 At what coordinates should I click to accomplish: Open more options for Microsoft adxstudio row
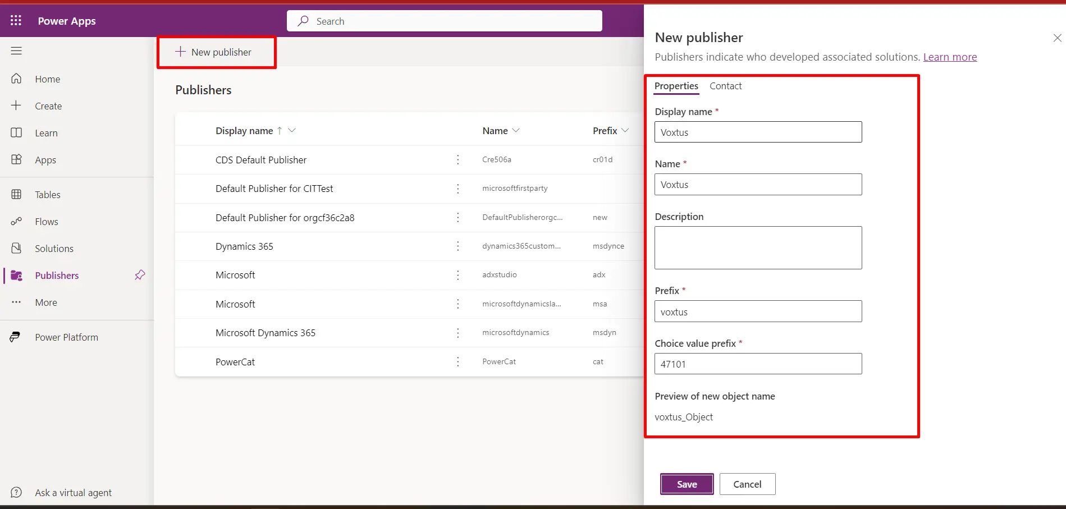click(458, 275)
